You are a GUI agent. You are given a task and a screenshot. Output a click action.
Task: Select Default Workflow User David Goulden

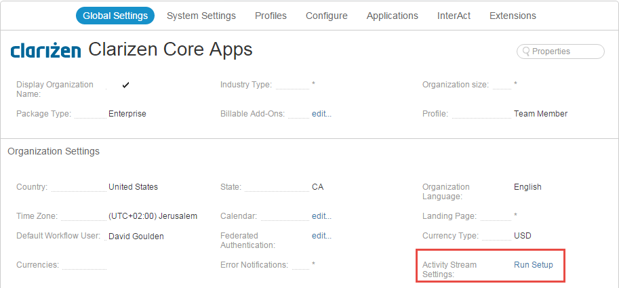coord(136,236)
